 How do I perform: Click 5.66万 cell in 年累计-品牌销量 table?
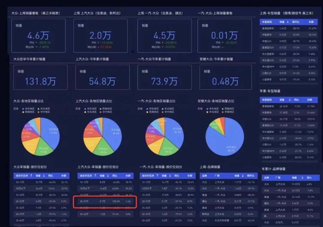coord(295,203)
